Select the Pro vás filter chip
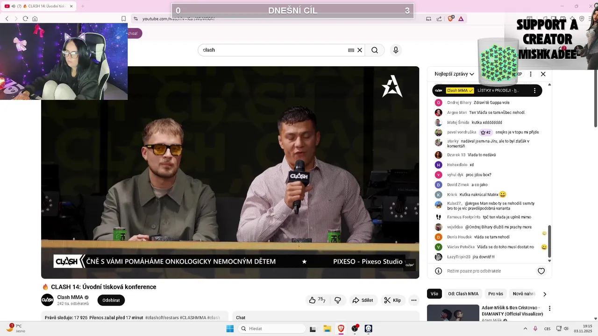 (496, 294)
